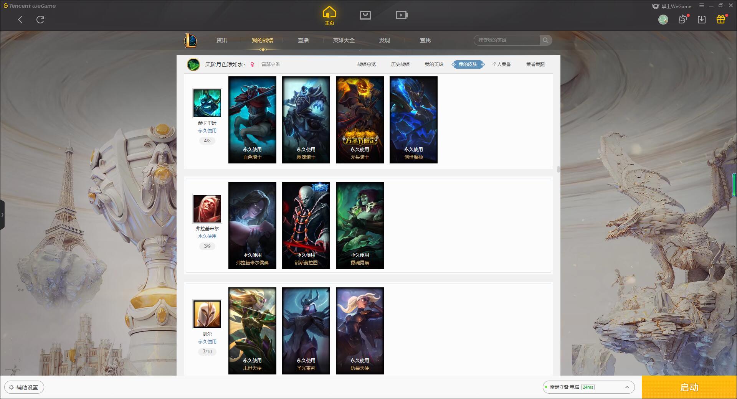Open the 直播 navigation tab
This screenshot has height=399, width=737.
303,40
